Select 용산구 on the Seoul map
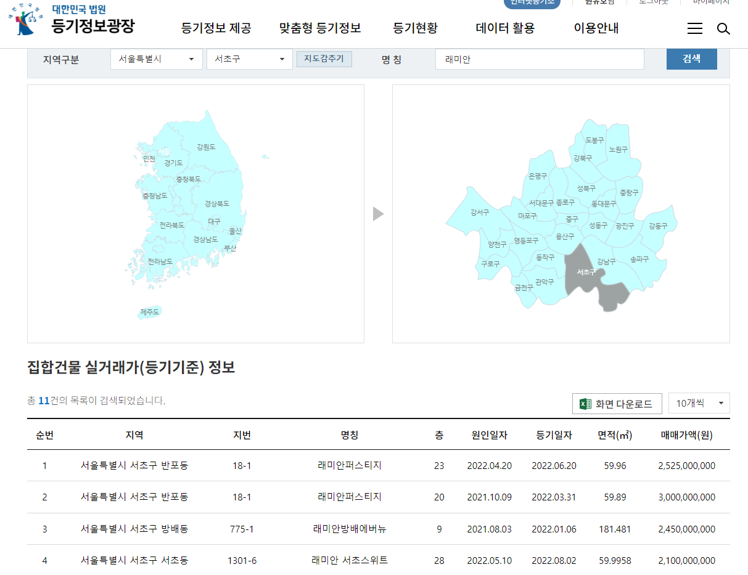 pos(565,237)
